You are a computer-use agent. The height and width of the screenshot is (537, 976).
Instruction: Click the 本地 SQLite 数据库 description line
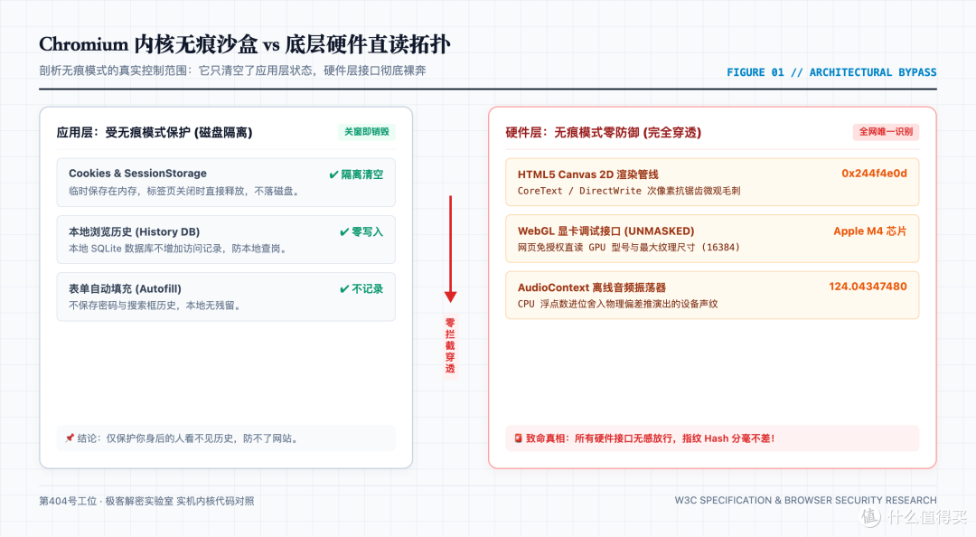click(179, 248)
